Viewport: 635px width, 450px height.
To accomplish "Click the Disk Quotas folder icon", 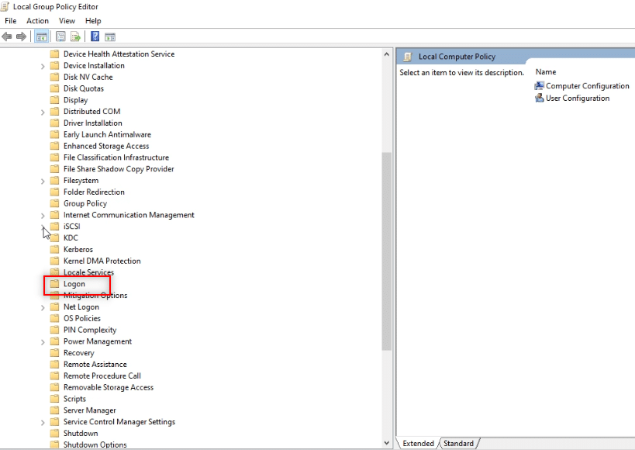I will pyautogui.click(x=55, y=88).
